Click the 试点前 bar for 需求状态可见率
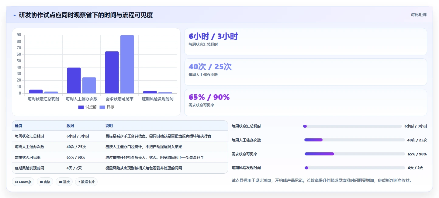This screenshot has width=439, height=198. (x=112, y=72)
